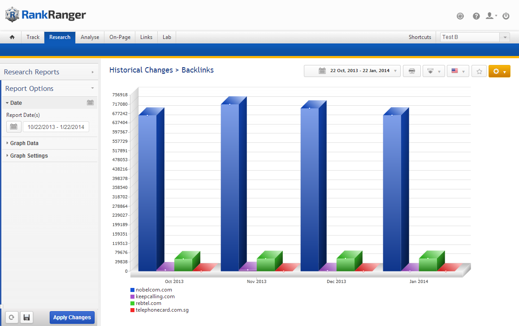Open calendar icon beside Report Date field
The image size is (519, 326).
pos(13,127)
